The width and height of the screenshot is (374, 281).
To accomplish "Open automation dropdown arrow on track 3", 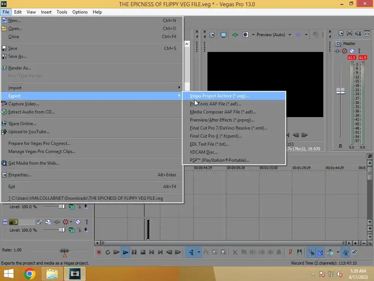I will (71, 222).
